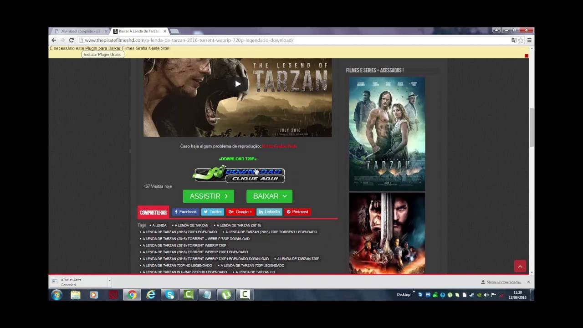Switch to the Download complete tab

(x=80, y=31)
